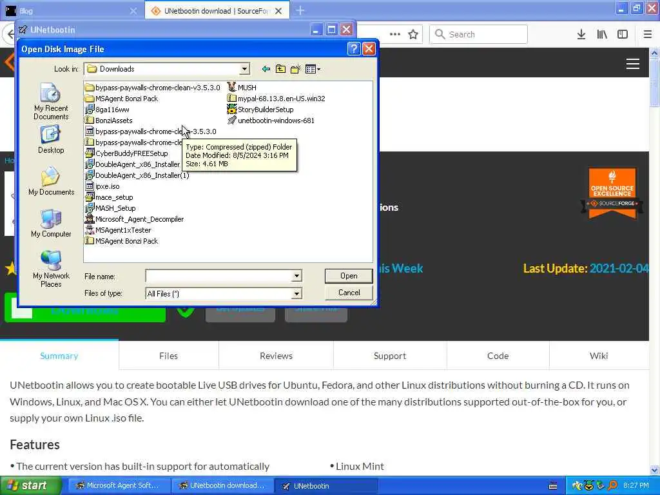
Task: Select the MASH_Setup file
Action: [x=110, y=208]
